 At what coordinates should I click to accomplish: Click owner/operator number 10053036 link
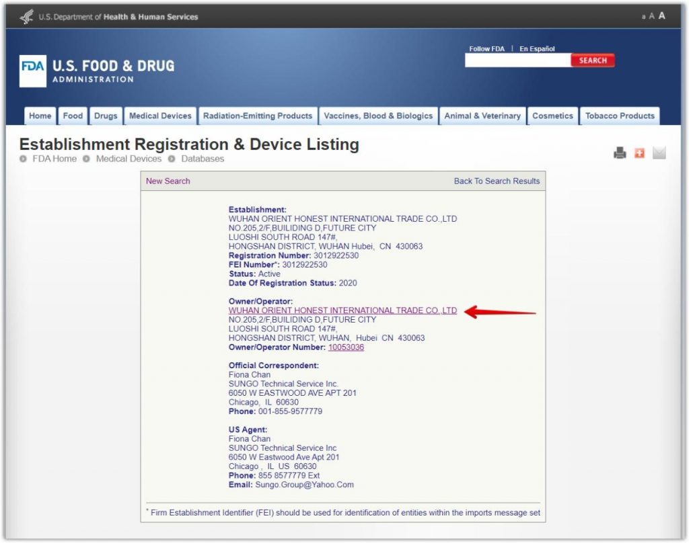pyautogui.click(x=346, y=347)
